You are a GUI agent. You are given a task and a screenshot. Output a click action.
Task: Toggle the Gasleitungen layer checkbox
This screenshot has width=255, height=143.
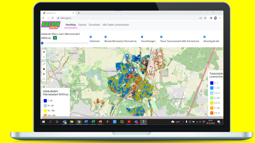point(142,37)
